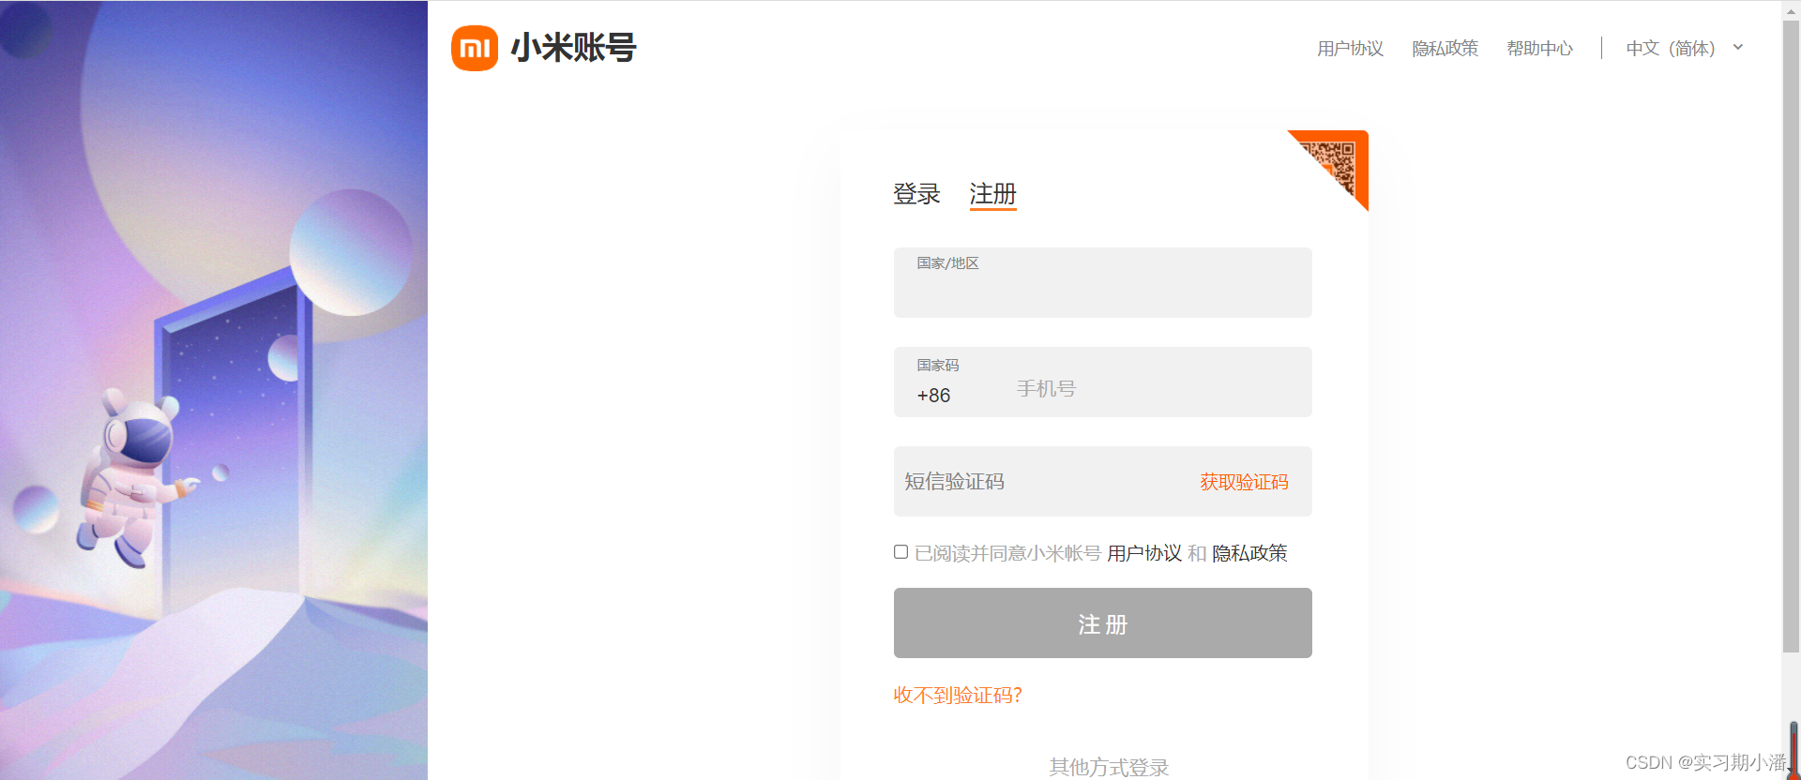The image size is (1801, 780).
Task: Open 收不到验证码? help link
Action: [958, 695]
